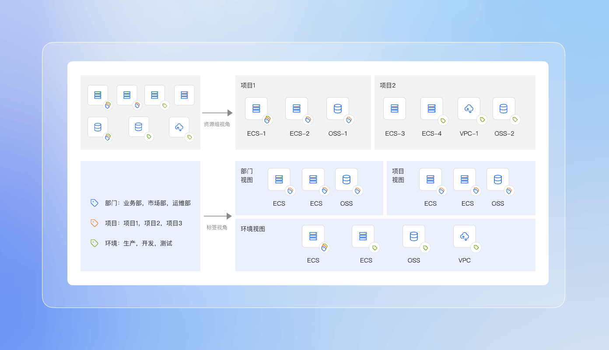The image size is (609, 350).
Task: Click the 项目2 group title
Action: tap(388, 85)
